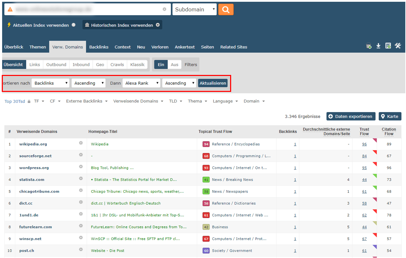The height and width of the screenshot is (258, 406).
Task: Expand the Domain filter dropdown
Action: click(254, 101)
